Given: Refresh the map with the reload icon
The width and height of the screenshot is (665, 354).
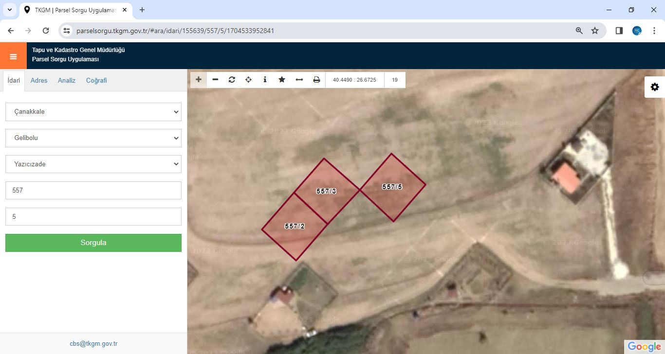Looking at the screenshot, I should pos(232,80).
